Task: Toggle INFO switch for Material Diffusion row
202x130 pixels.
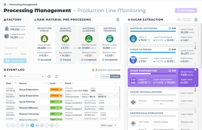Action: click(56, 108)
